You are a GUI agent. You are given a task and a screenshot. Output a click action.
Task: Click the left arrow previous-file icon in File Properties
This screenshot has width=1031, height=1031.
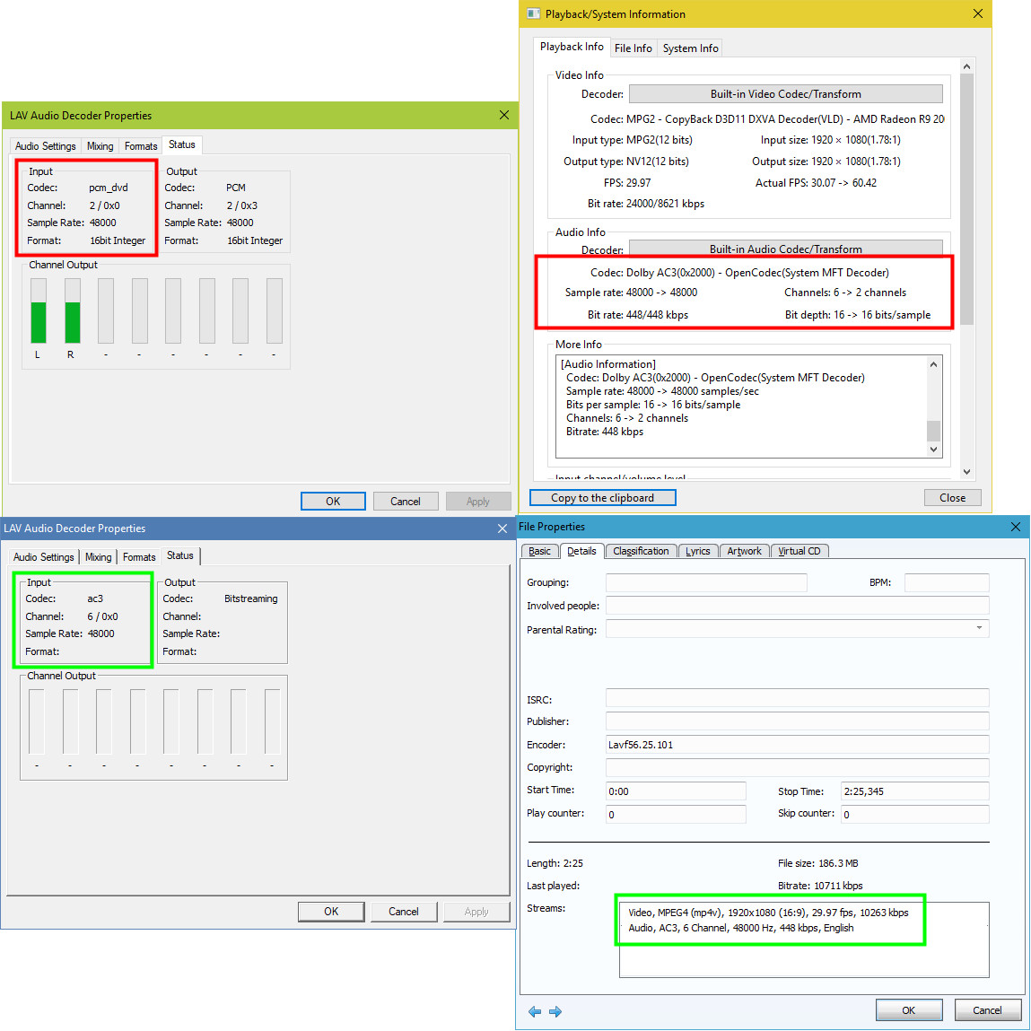coord(535,1011)
